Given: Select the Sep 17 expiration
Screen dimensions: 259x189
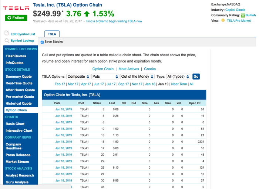Looking at the screenshot, I should click(x=124, y=84).
